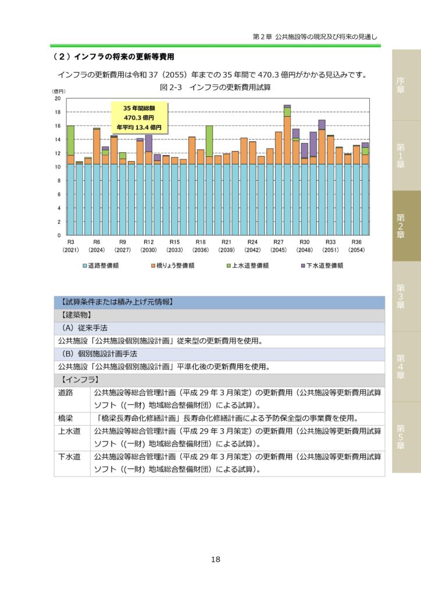
Task: Select the green 上水道整備額 legend swatch
Action: 229,265
